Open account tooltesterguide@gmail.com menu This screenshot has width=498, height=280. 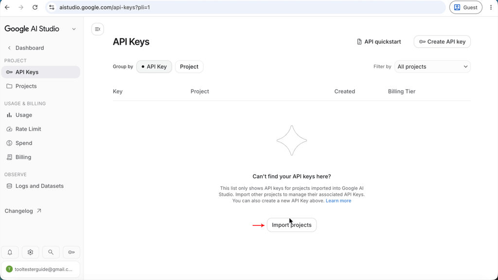coord(41,269)
